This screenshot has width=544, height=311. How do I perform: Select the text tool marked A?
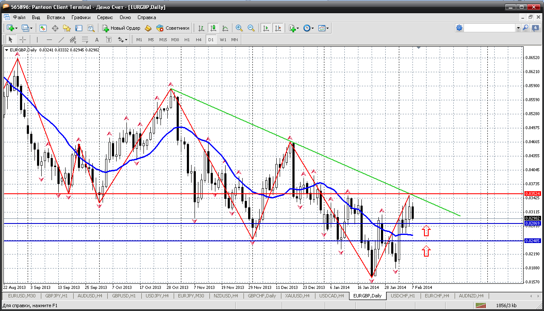97,40
